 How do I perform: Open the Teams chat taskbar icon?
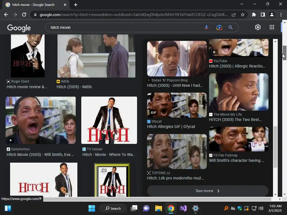tap(146, 208)
